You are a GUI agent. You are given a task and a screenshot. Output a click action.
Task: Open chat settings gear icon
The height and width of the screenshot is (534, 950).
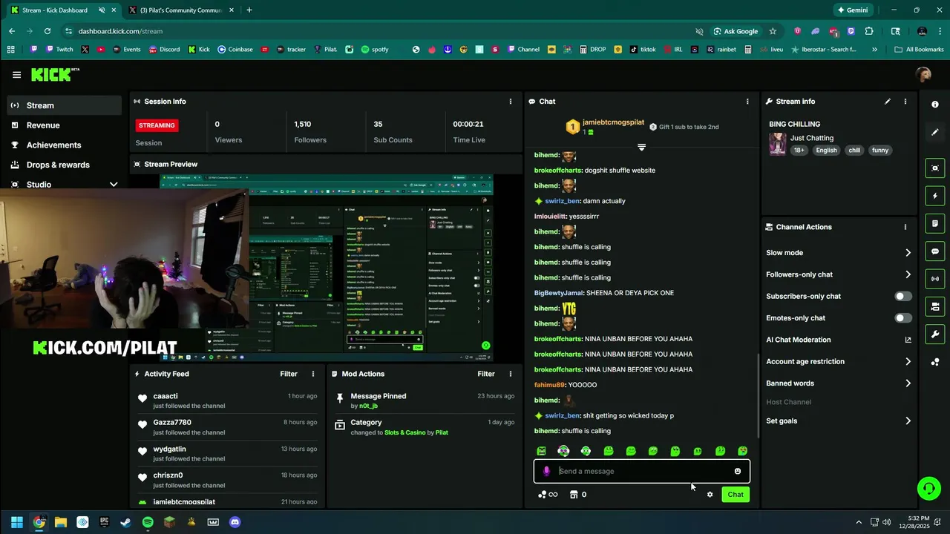click(x=710, y=495)
